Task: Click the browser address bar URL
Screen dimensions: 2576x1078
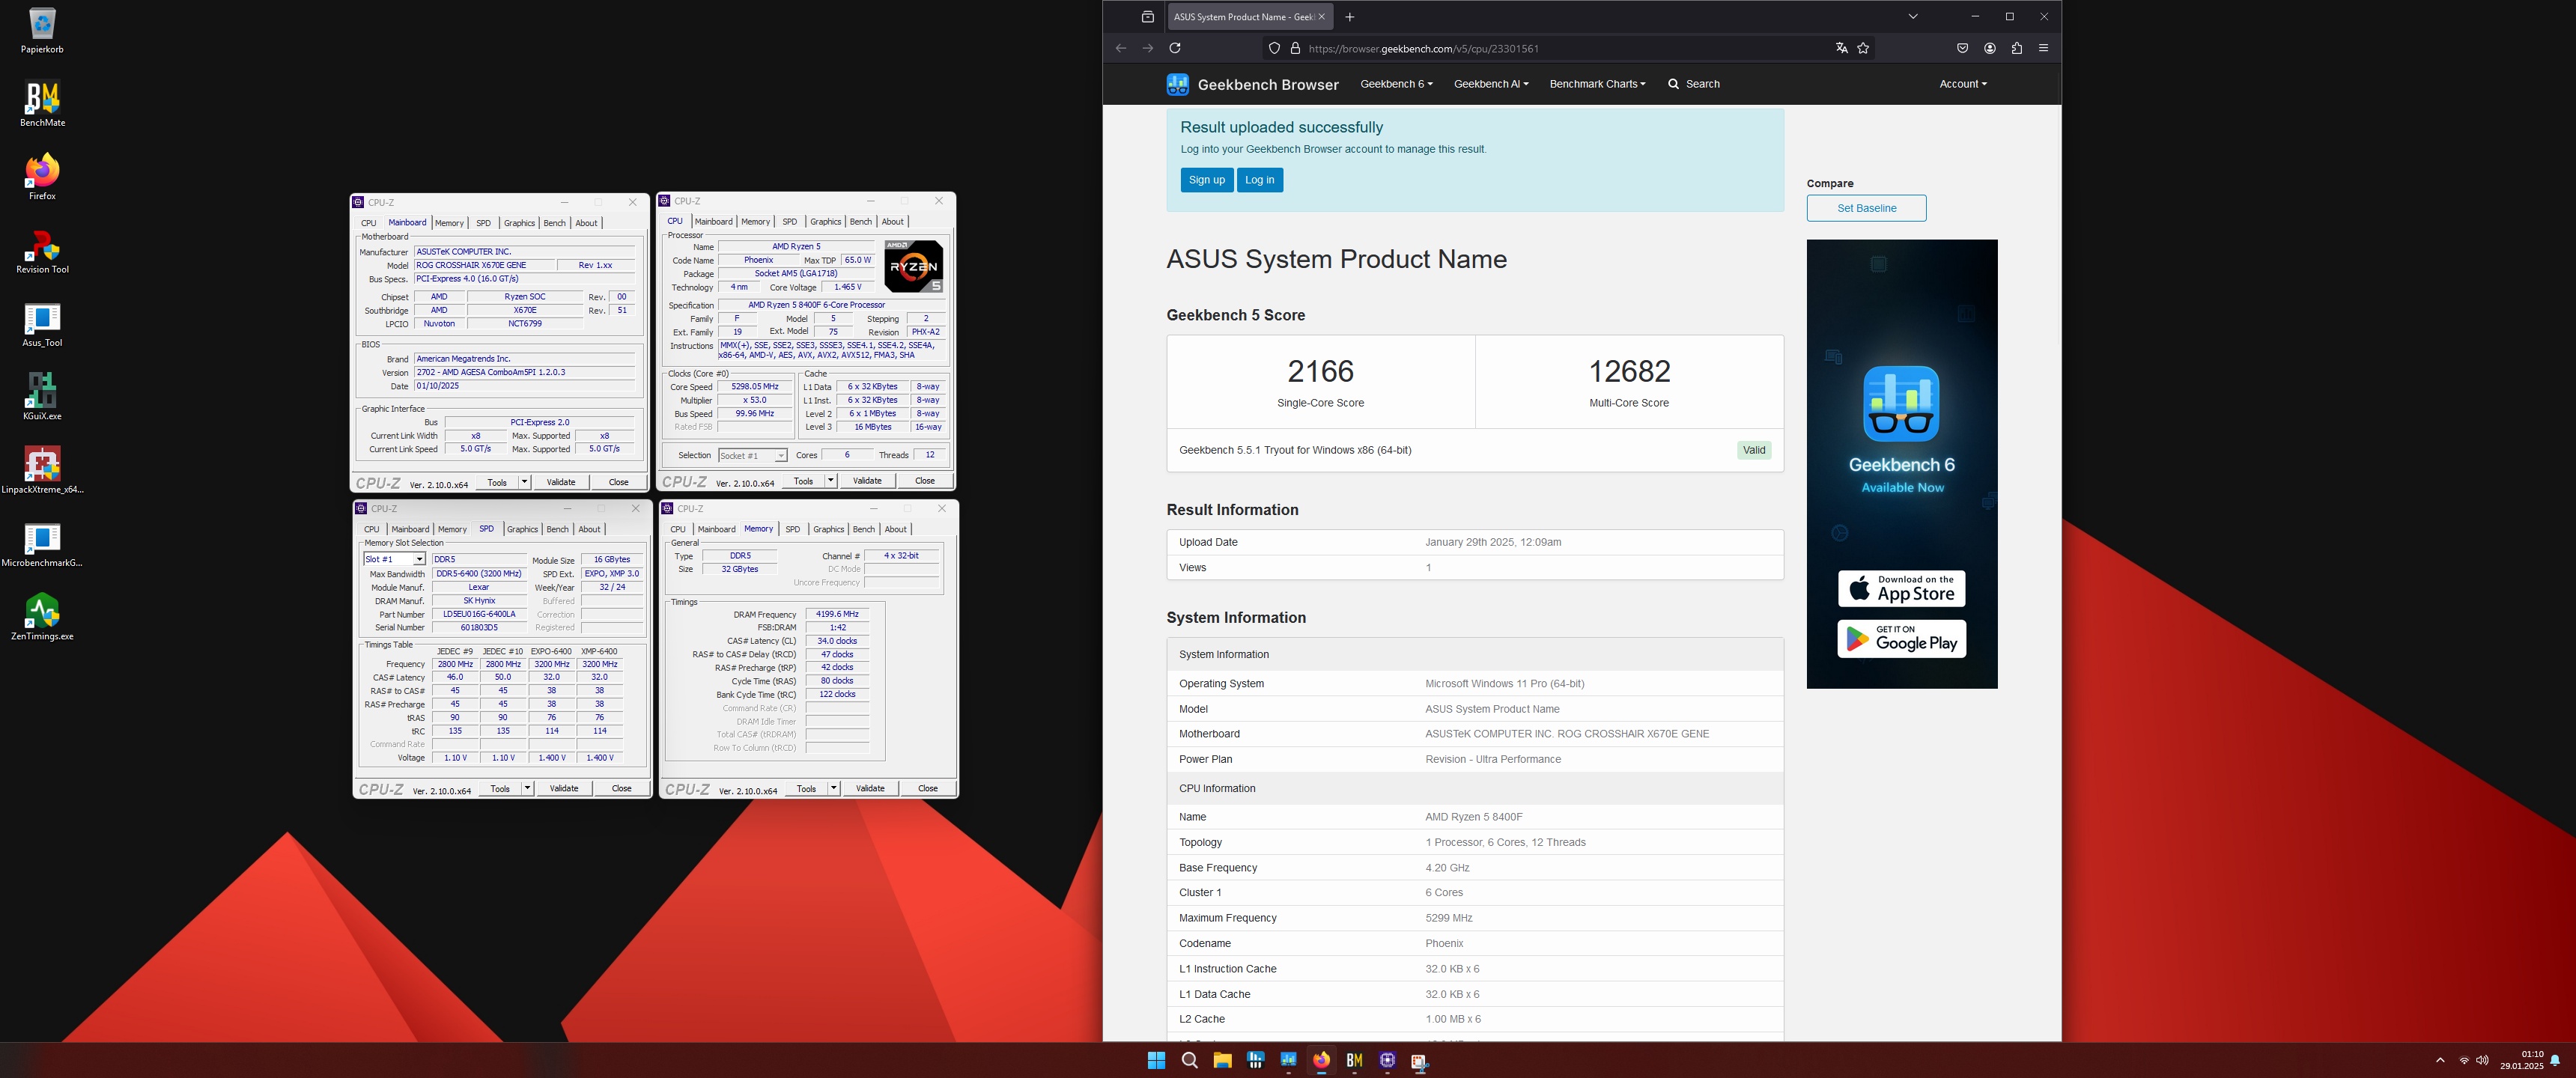Action: coord(1423,48)
